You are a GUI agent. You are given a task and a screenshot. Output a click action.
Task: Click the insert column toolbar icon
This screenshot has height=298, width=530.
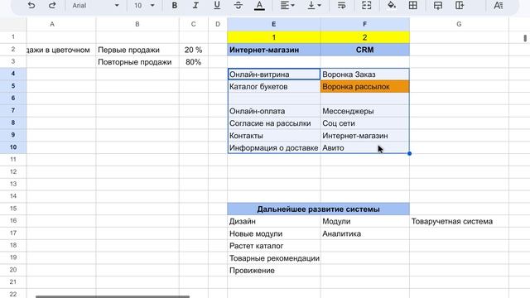[459, 6]
